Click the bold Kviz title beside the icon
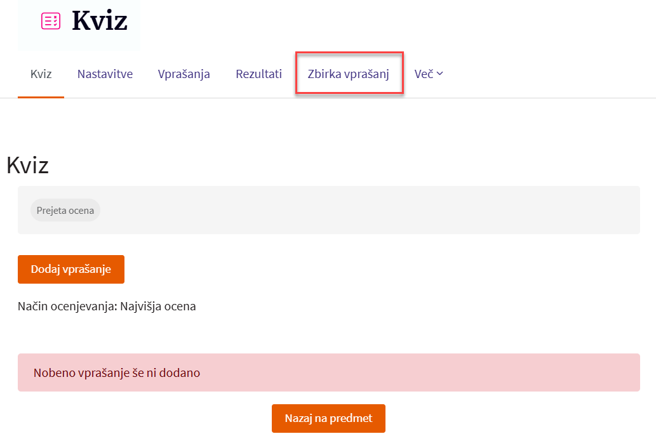 coord(99,21)
